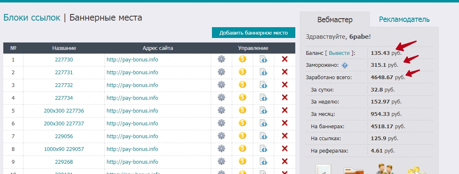Viewport: 459px width, 174px height.
Task: Get embed code for banner 227731
Action: 264,72
